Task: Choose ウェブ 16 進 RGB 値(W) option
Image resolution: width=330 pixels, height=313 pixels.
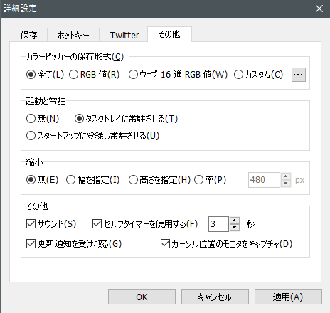Action: tap(178, 75)
